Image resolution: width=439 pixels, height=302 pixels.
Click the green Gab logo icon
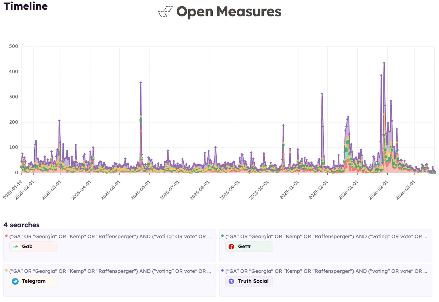[15, 247]
